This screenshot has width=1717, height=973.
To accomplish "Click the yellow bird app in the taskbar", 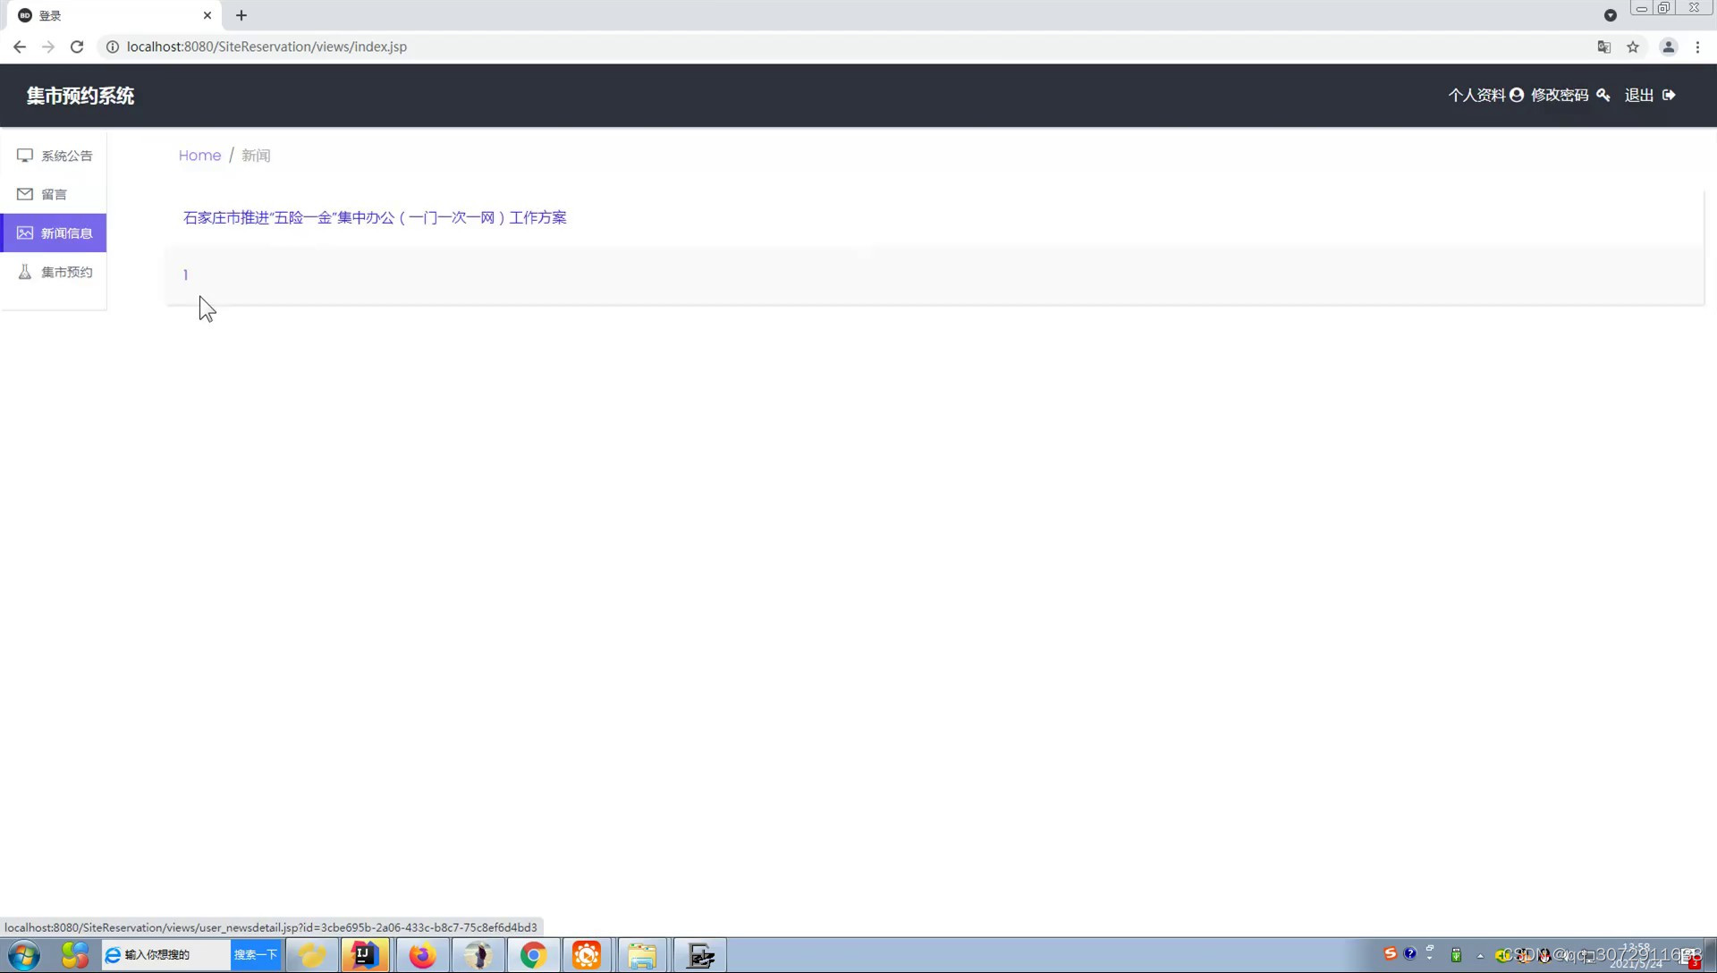I will 312,955.
